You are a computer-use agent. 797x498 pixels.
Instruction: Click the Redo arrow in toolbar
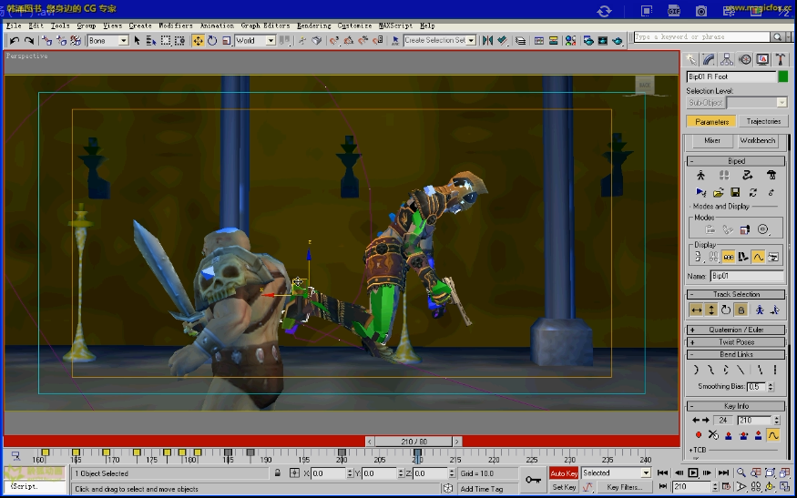(x=29, y=41)
